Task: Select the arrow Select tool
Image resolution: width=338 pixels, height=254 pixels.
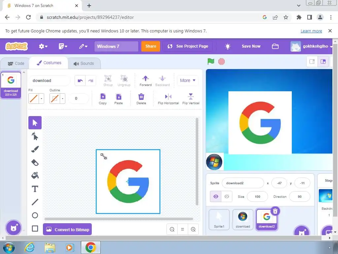Action: pyautogui.click(x=35, y=123)
